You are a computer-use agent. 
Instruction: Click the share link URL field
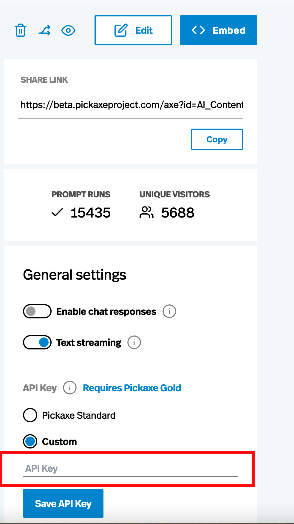[x=131, y=105]
